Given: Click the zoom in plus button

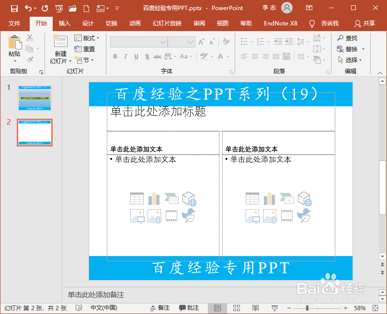Looking at the screenshot, I should [x=345, y=308].
